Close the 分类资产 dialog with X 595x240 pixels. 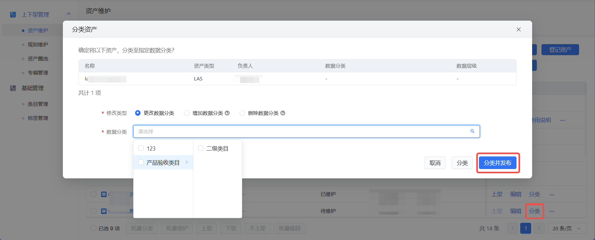tap(518, 29)
